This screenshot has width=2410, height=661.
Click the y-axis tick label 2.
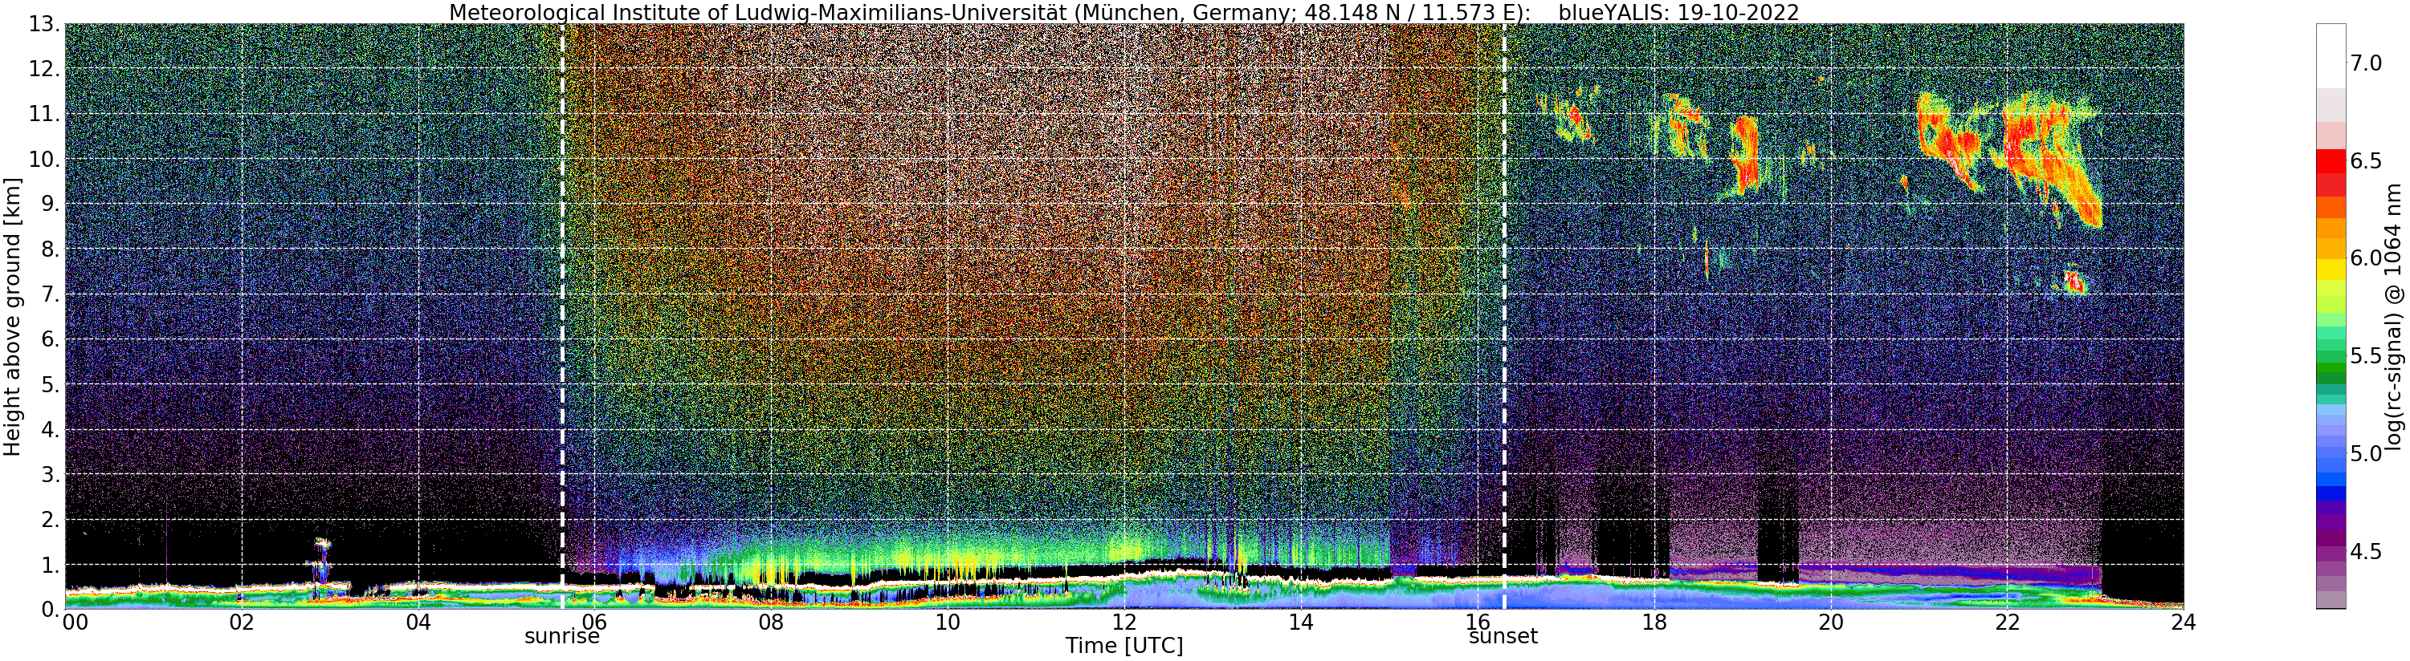pyautogui.click(x=51, y=519)
